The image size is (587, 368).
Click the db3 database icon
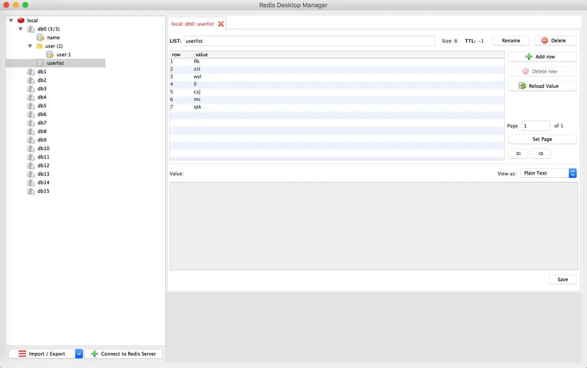coord(31,89)
